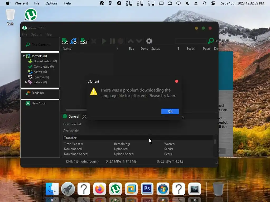Sort by the Peers column header

(207, 49)
